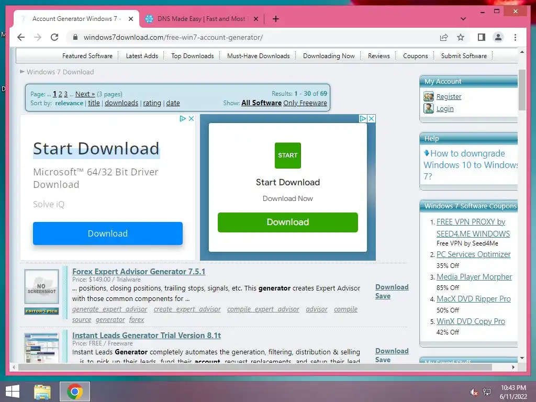
Task: Open the Latest Adds menu item
Action: coord(142,55)
